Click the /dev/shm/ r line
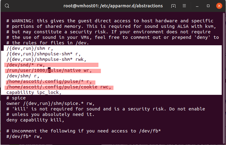Image resolution: width=226 pixels, height=145 pixels. click(x=23, y=76)
